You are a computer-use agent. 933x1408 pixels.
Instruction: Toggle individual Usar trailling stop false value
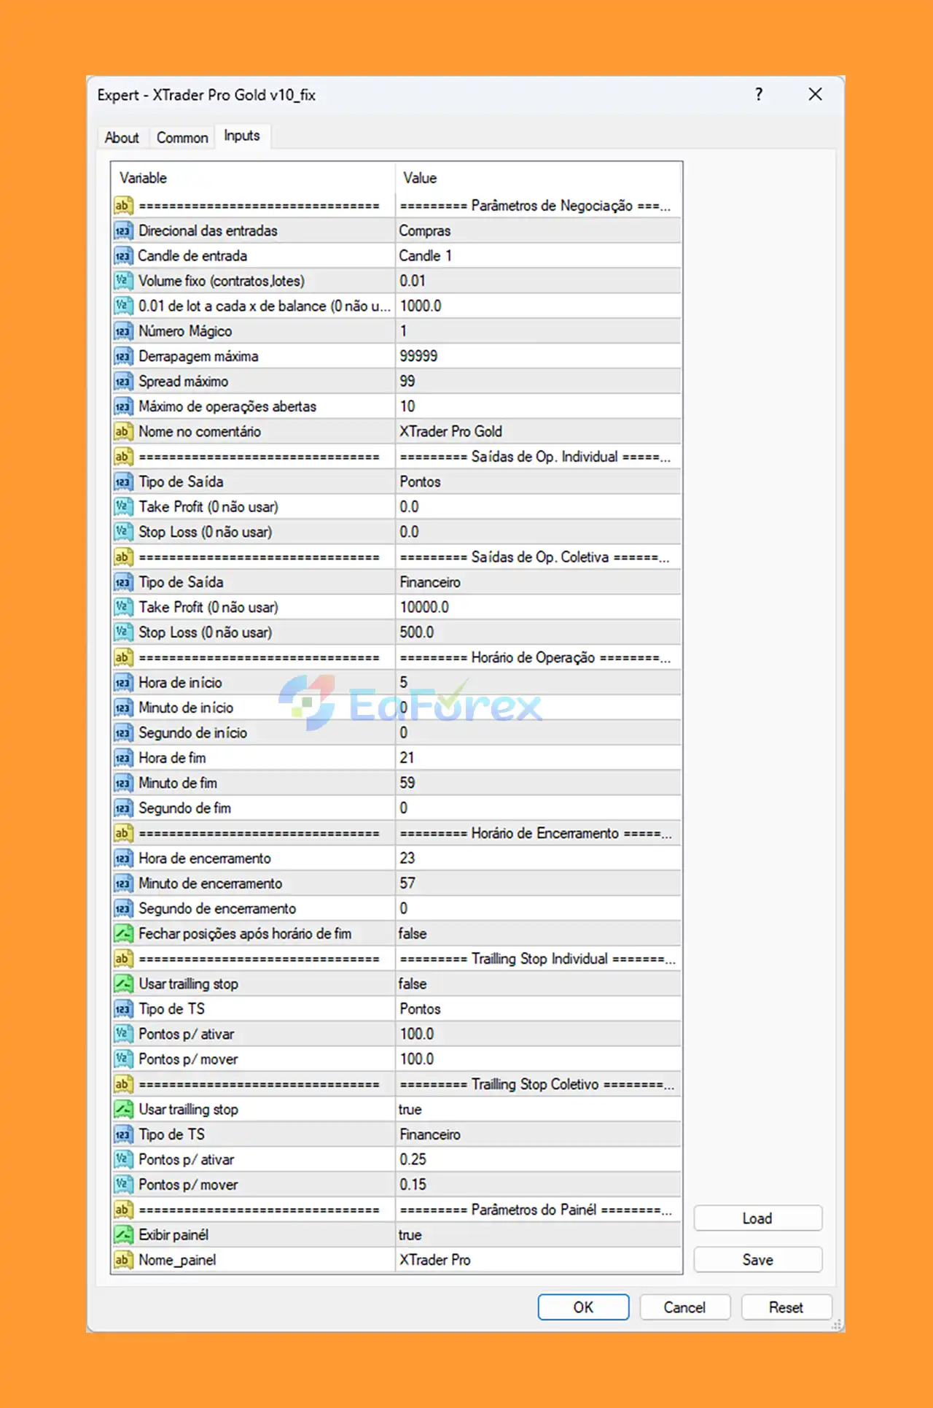click(x=539, y=984)
